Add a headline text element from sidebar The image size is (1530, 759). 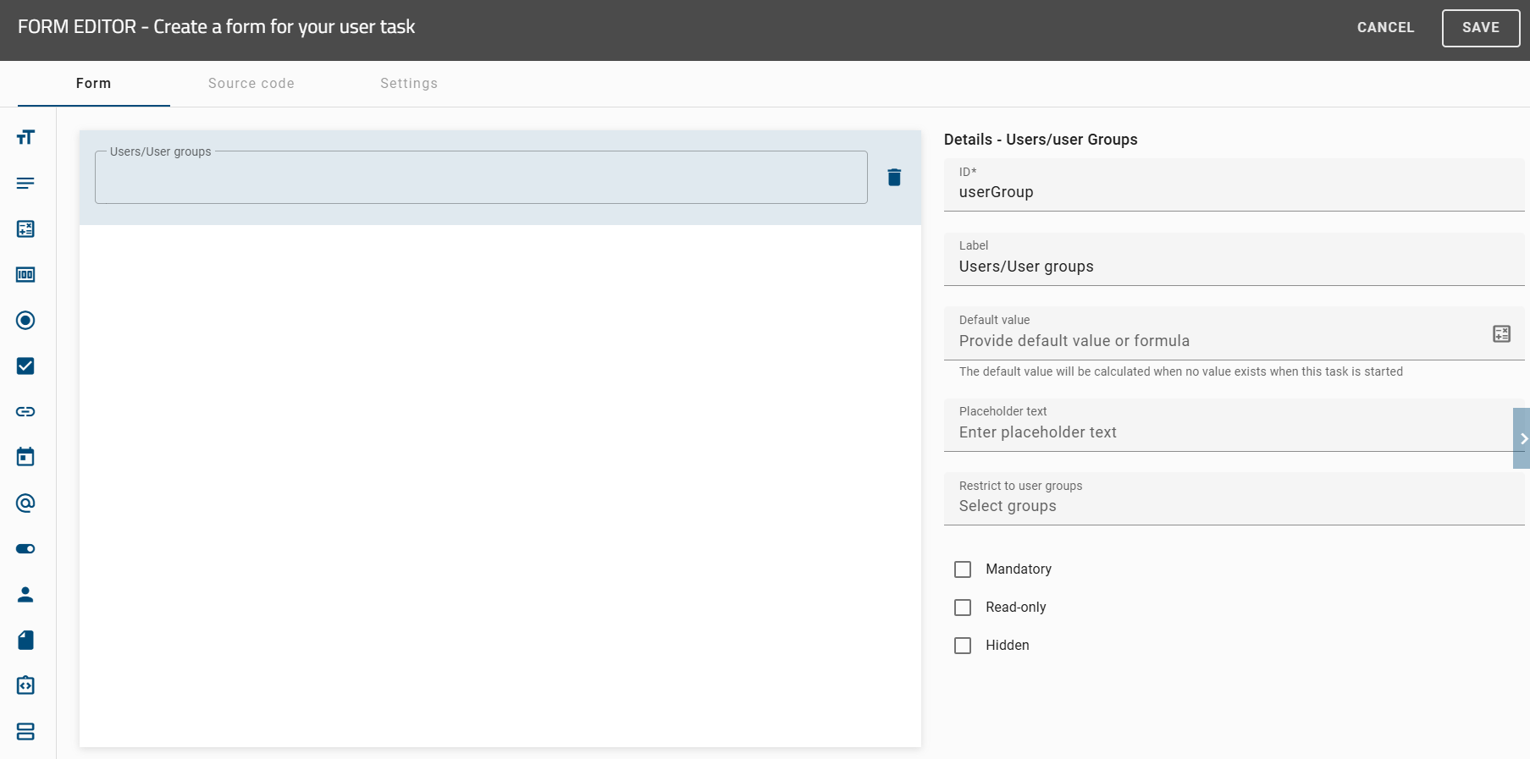pos(25,137)
